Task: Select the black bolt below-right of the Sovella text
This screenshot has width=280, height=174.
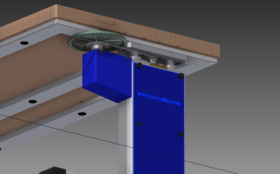Action: click(x=181, y=135)
